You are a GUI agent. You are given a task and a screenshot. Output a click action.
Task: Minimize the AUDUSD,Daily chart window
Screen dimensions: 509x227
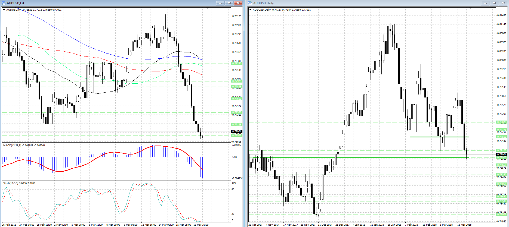485,3
